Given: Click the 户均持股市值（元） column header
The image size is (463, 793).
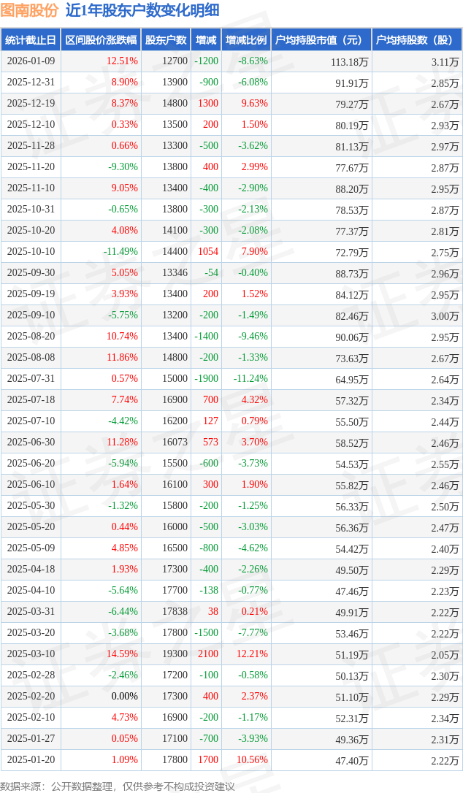Looking at the screenshot, I should pos(321,40).
